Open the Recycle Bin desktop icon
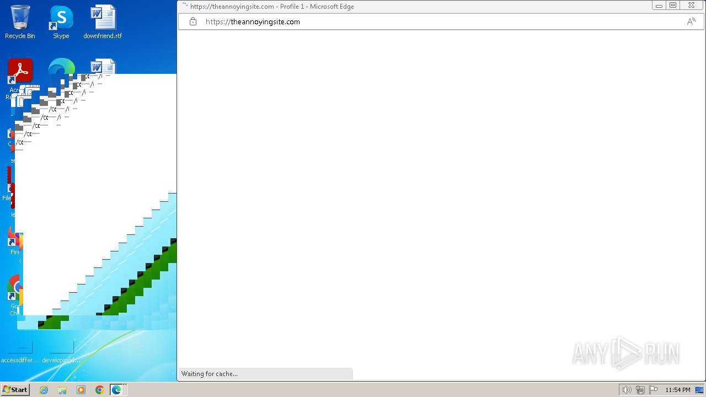Viewport: 706px width, 397px height. coord(20,22)
